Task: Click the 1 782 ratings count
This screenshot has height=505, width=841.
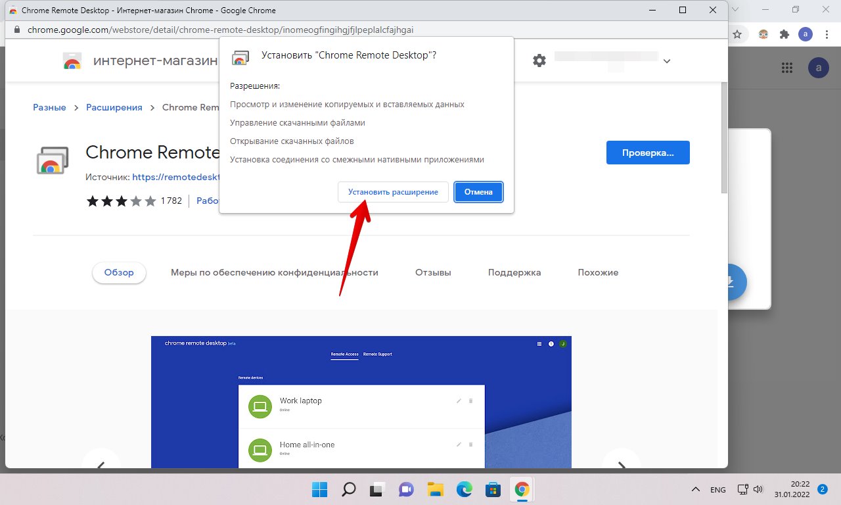Action: click(x=171, y=201)
